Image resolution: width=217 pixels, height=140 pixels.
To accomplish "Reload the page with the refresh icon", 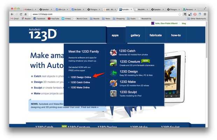I will point(21,14).
